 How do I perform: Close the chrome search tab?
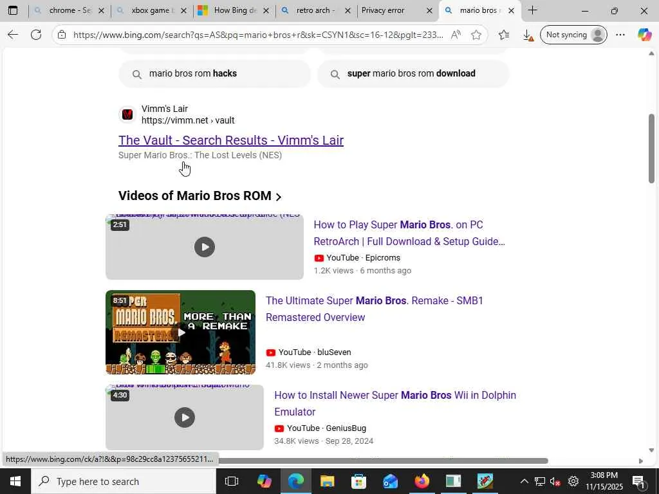[x=101, y=11]
